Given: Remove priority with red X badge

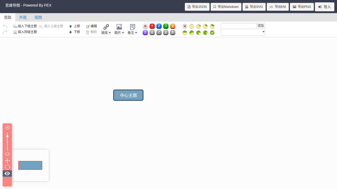Looking at the screenshot, I should (145, 26).
